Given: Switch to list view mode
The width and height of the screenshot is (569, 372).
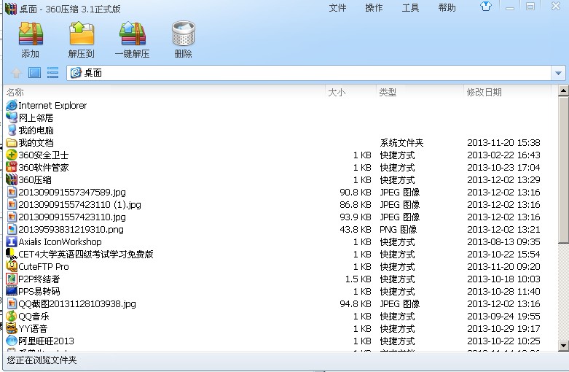Looking at the screenshot, I should (52, 72).
